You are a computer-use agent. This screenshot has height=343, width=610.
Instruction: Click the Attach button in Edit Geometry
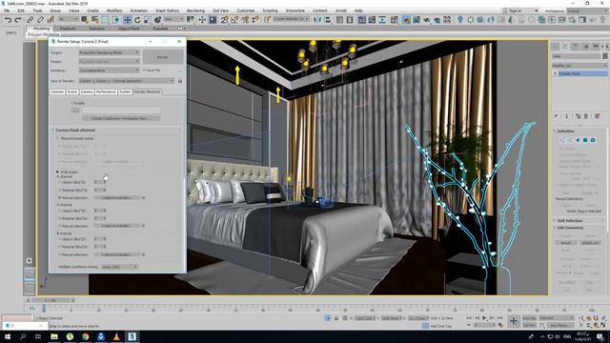coord(565,243)
